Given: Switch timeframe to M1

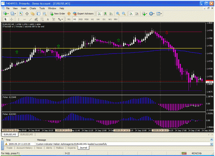Looking at the screenshot, I should click(69, 19).
